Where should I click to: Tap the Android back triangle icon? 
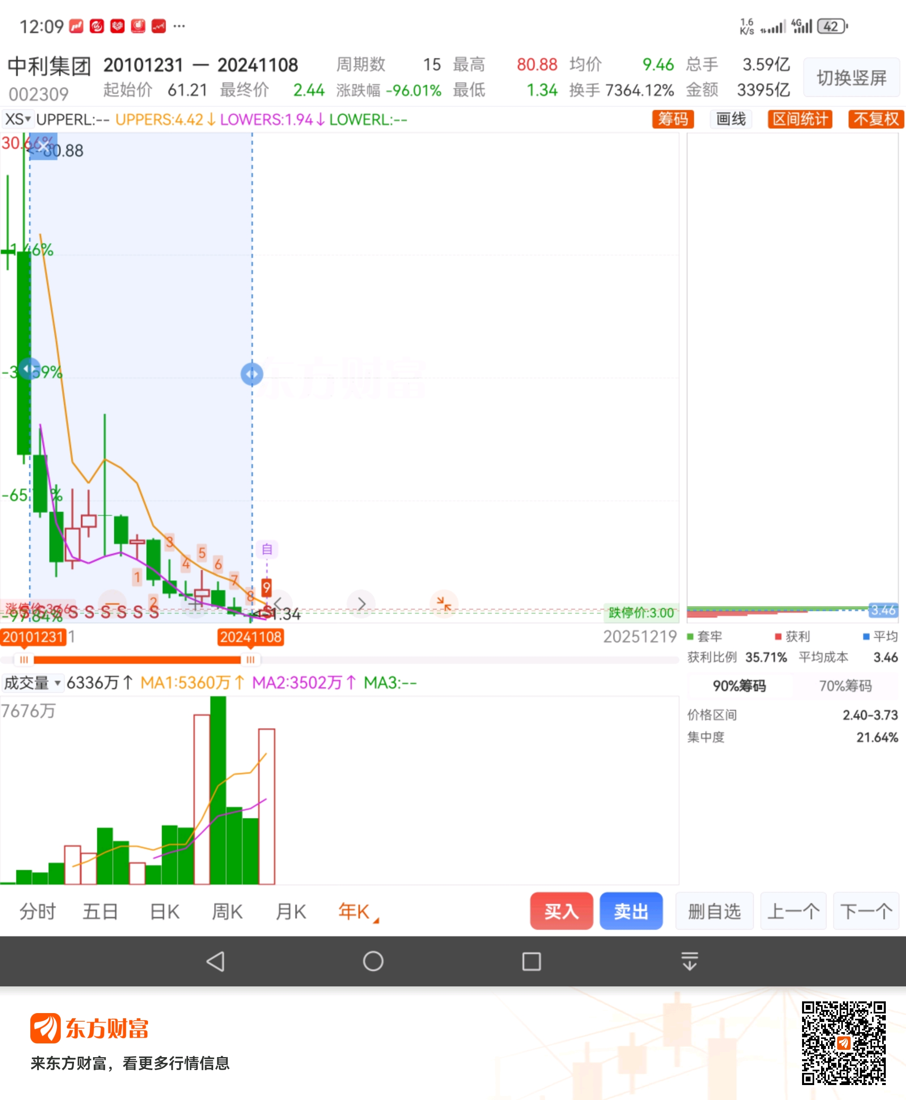pos(216,961)
